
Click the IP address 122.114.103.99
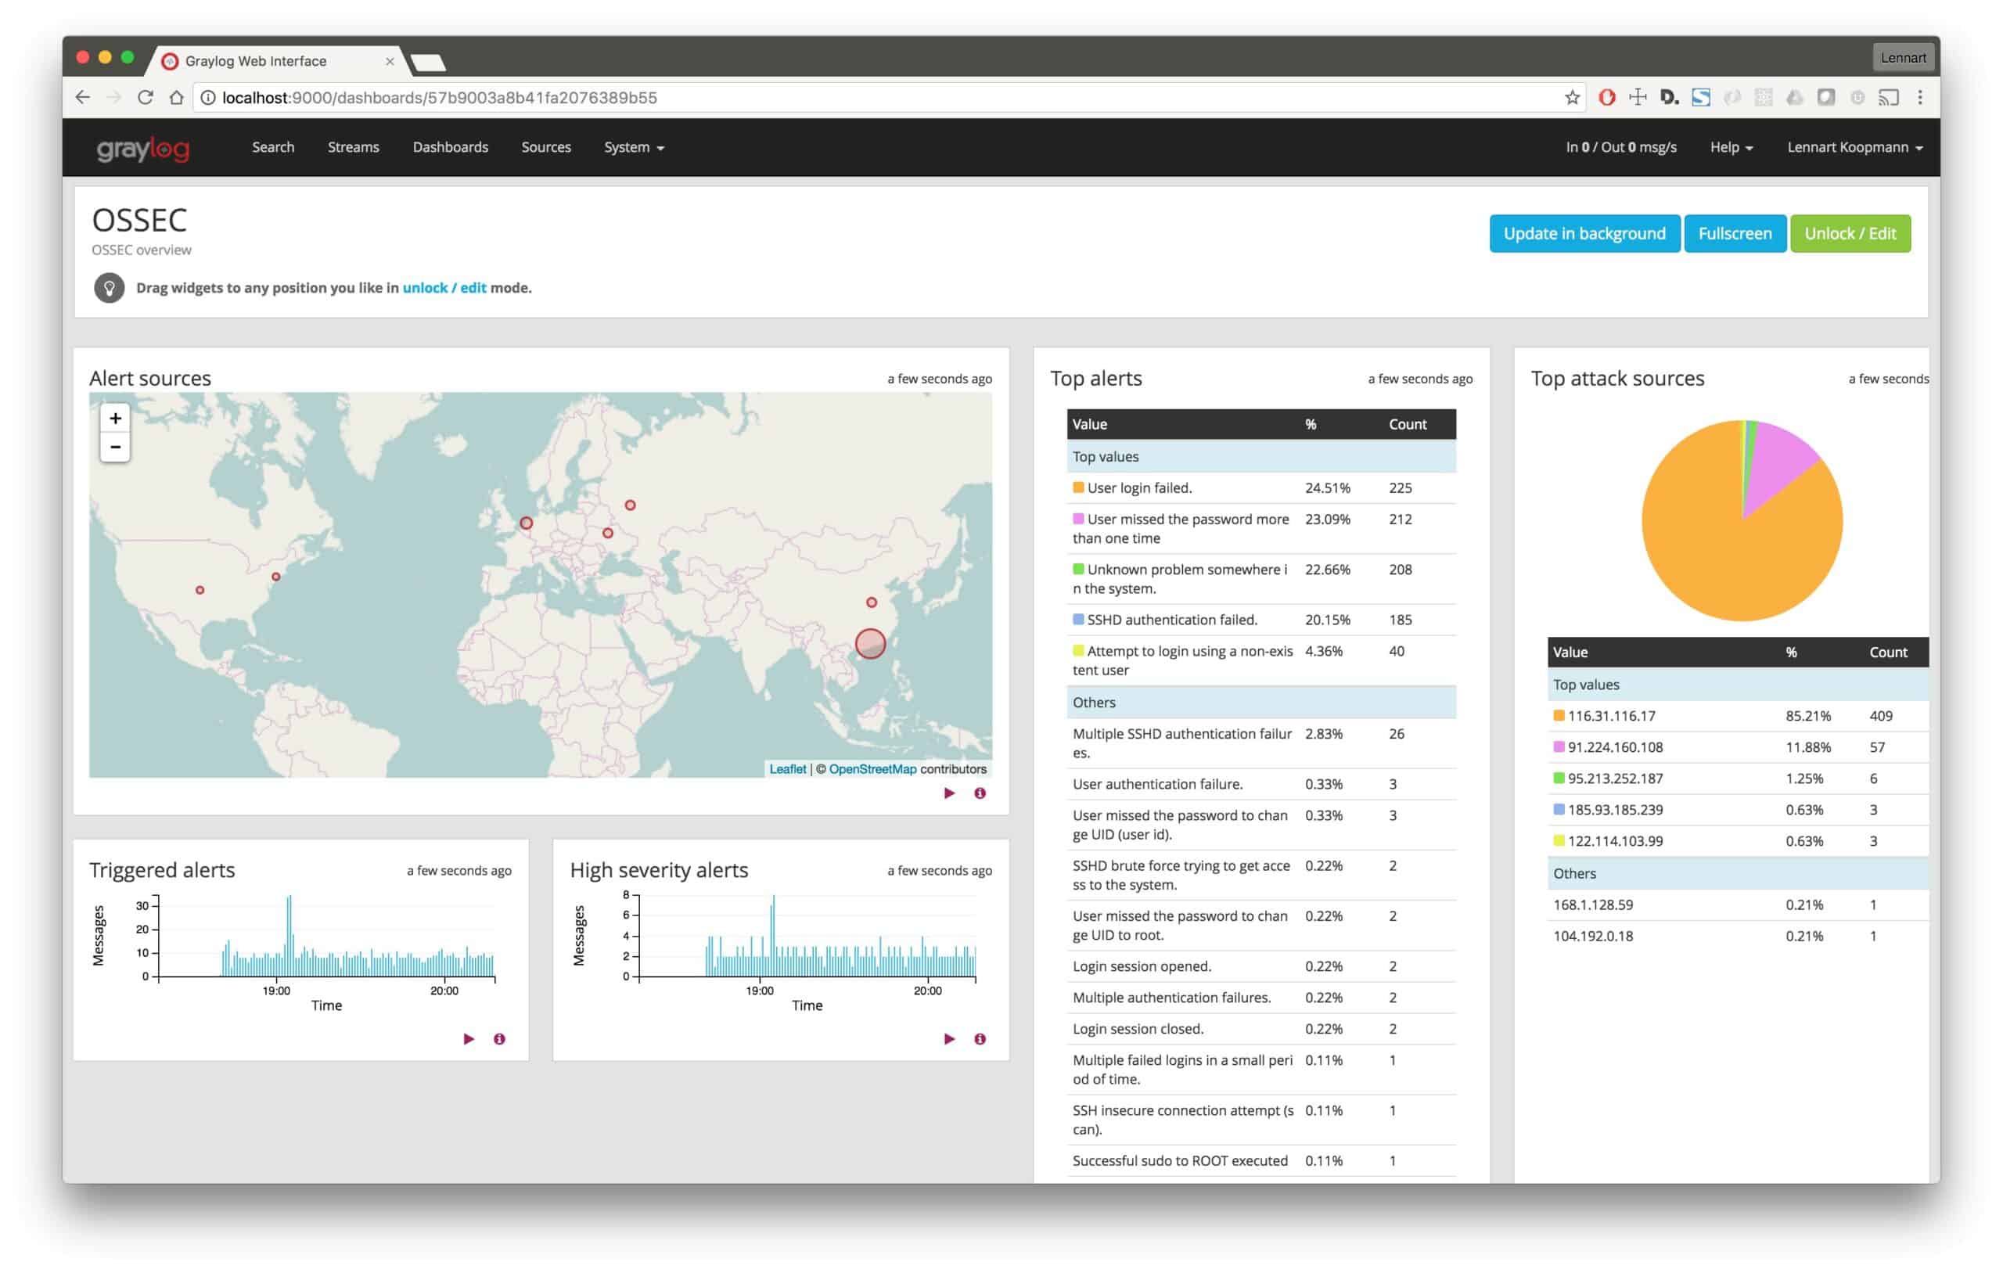(1616, 841)
